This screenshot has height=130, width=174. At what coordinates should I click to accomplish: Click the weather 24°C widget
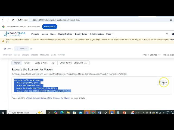point(135,112)
